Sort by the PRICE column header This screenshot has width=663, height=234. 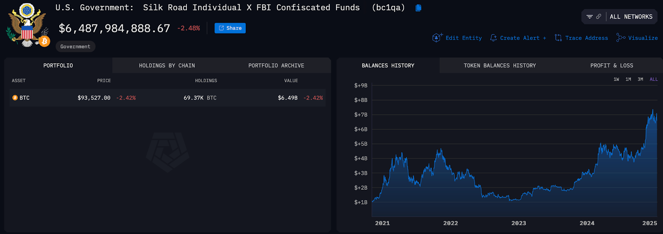click(x=104, y=81)
